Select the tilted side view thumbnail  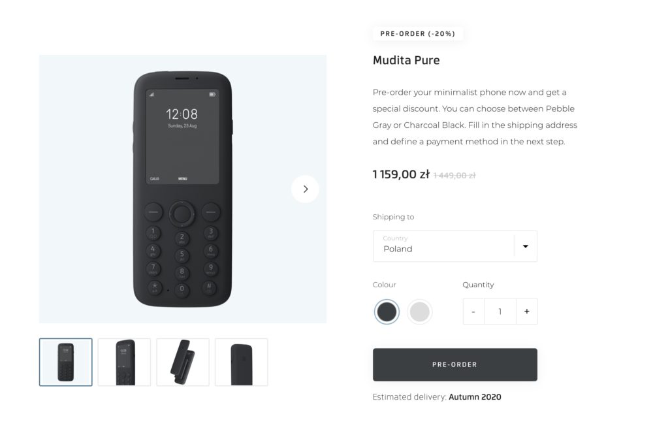pos(183,362)
